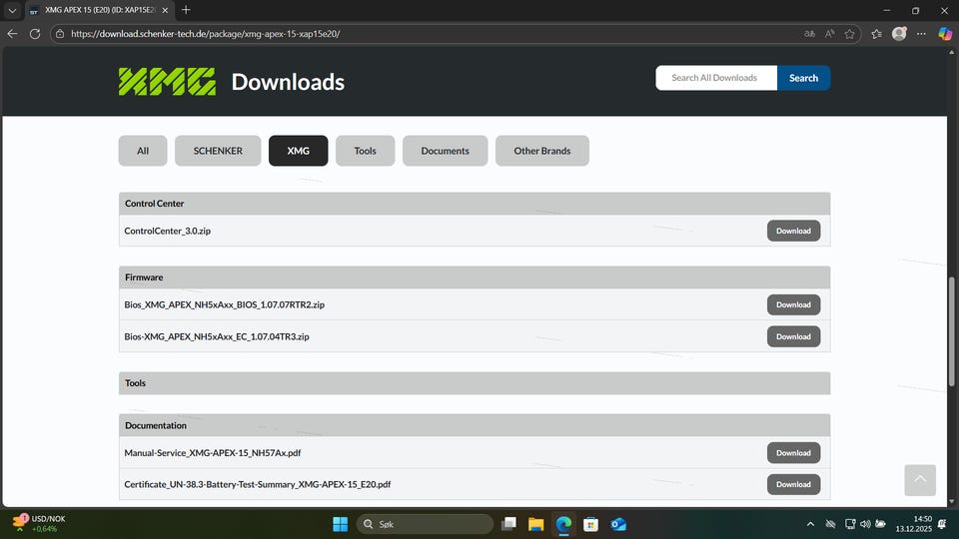Open the browser profile avatar

tap(899, 34)
